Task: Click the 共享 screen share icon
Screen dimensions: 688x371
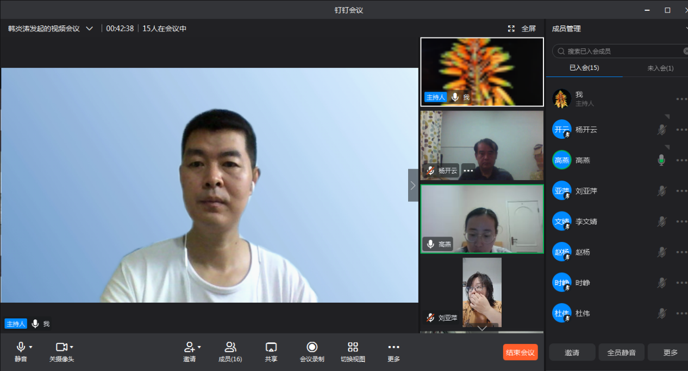Action: point(271,347)
